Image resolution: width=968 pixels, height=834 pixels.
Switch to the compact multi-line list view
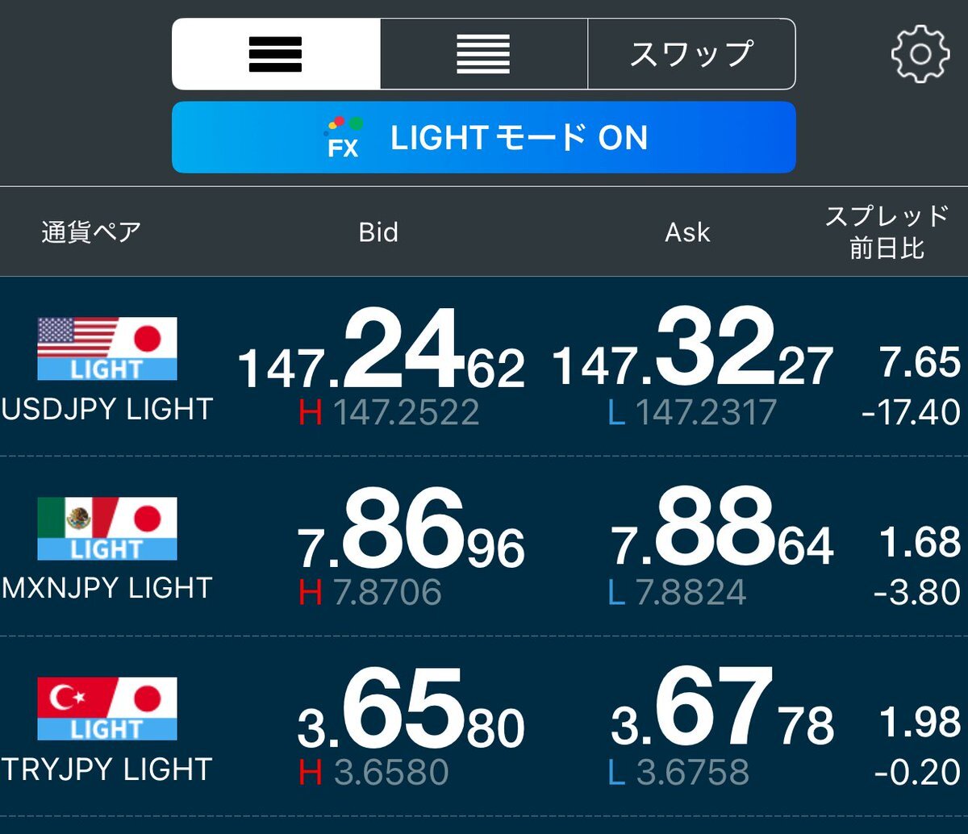point(483,54)
